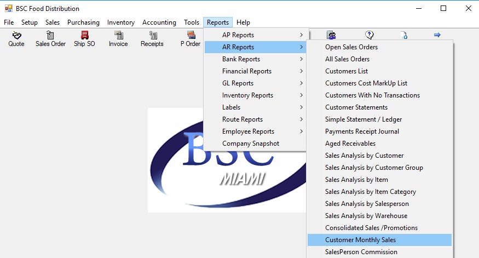Expand the Route Reports submenu
This screenshot has height=258, width=479.
pyautogui.click(x=255, y=119)
